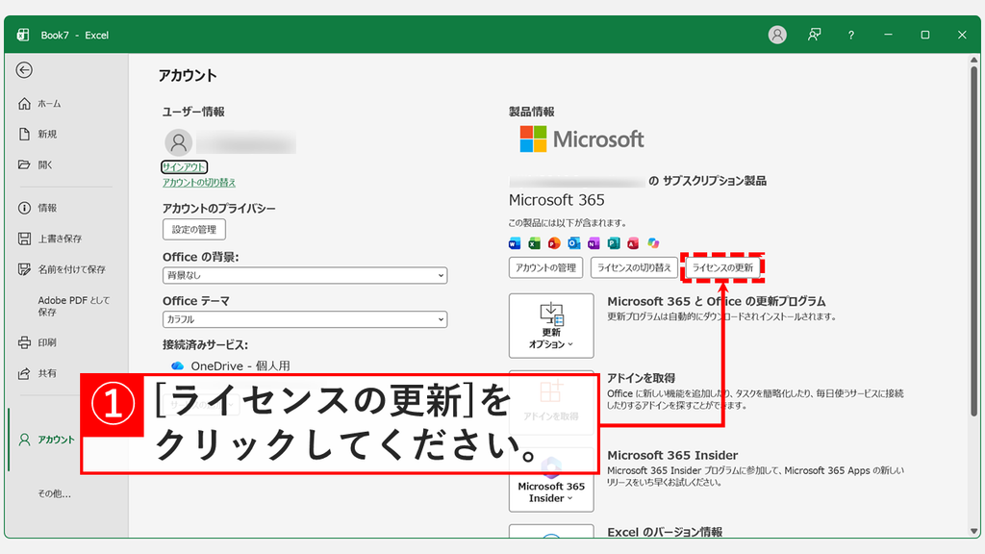
Task: Click the Microsoft 365 と Office の更新プログラム heading
Action: [716, 301]
